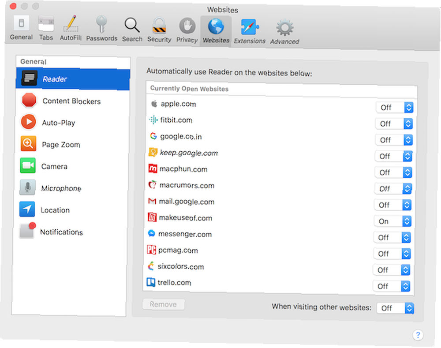This screenshot has height=348, width=441.
Task: Open Reader dropdown for keep.google.com
Action: pos(393,156)
